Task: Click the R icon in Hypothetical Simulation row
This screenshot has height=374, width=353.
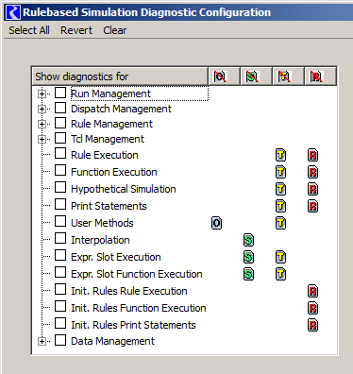Action: click(312, 189)
